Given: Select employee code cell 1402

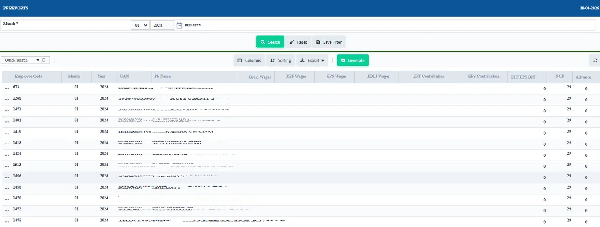Looking at the screenshot, I should click(x=17, y=120).
